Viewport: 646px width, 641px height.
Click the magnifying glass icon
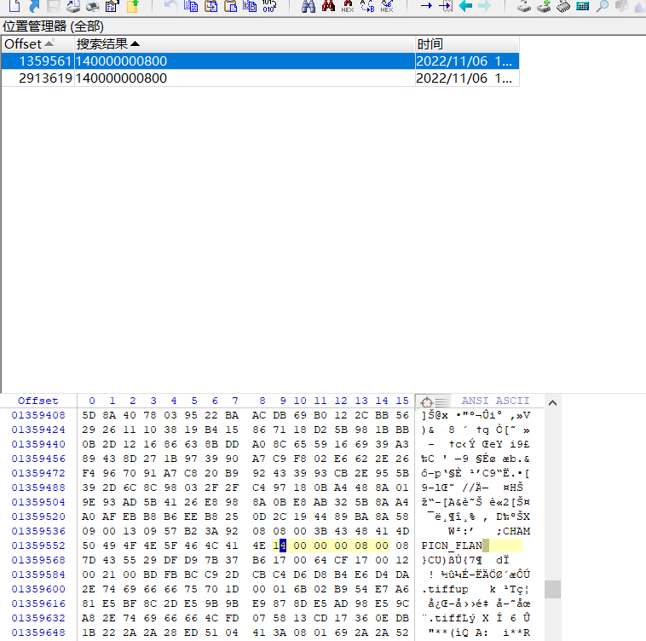coord(603,6)
